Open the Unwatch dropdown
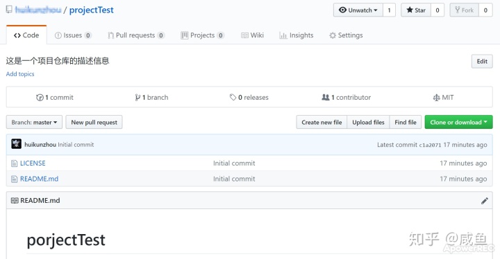 (x=358, y=10)
